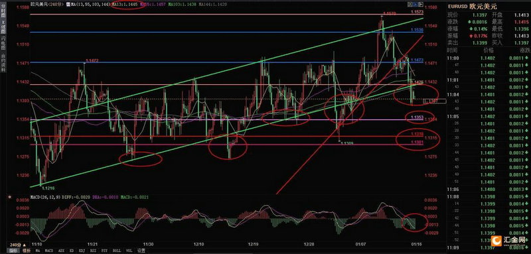Click the 1.1573 horizontal line label
The image size is (531, 254).
tap(417, 12)
